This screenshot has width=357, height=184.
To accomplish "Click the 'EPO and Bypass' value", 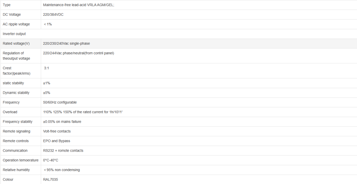I will (56, 141).
